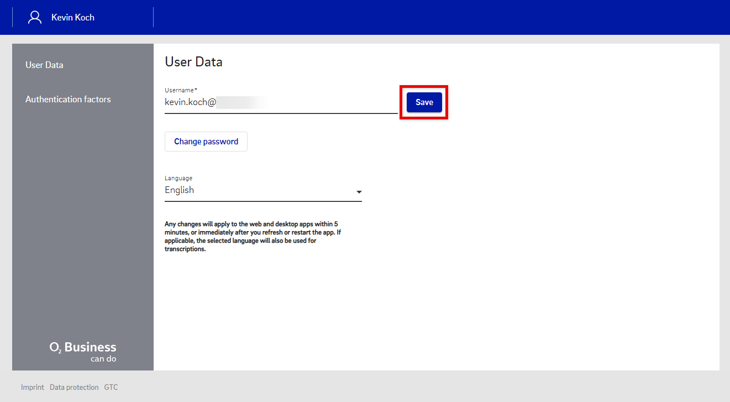730x402 pixels.
Task: Open the User Data sidebar section
Action: [44, 65]
